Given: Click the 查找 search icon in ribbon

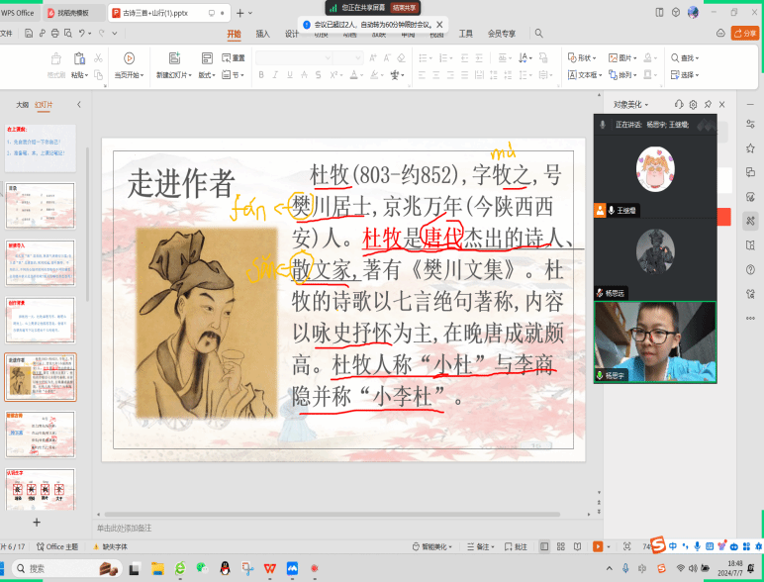Looking at the screenshot, I should 675,58.
